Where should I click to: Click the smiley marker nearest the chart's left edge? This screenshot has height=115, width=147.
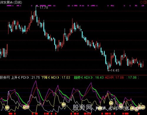7,108
